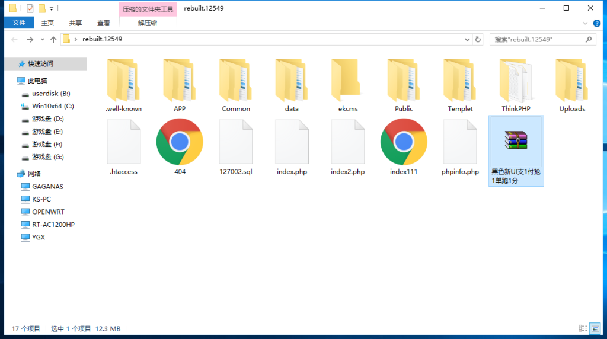Open 游戏盘 (D:) drive
This screenshot has width=607, height=339.
pyautogui.click(x=47, y=119)
